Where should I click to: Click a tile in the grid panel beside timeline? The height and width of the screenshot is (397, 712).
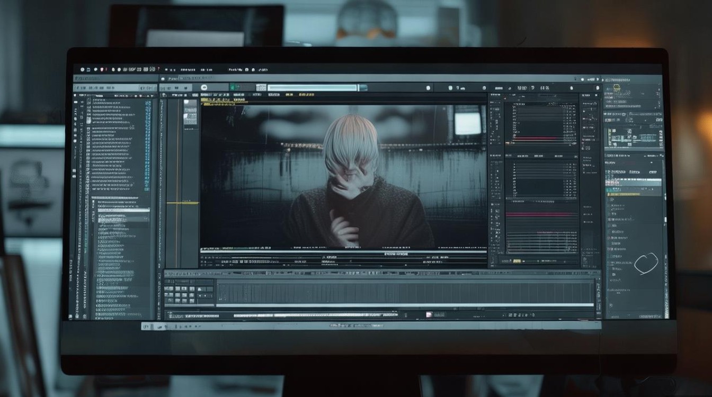click(177, 288)
